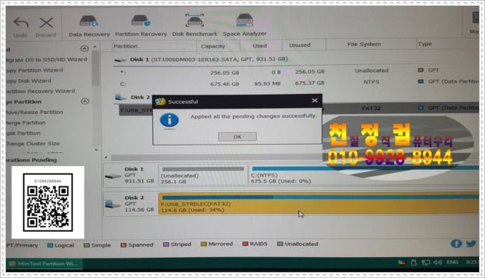Click the Unused column header
This screenshot has height=278, width=485.
coord(300,45)
